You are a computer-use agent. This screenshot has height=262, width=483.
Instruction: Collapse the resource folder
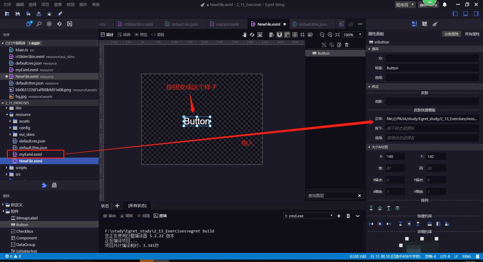[x=7, y=115]
